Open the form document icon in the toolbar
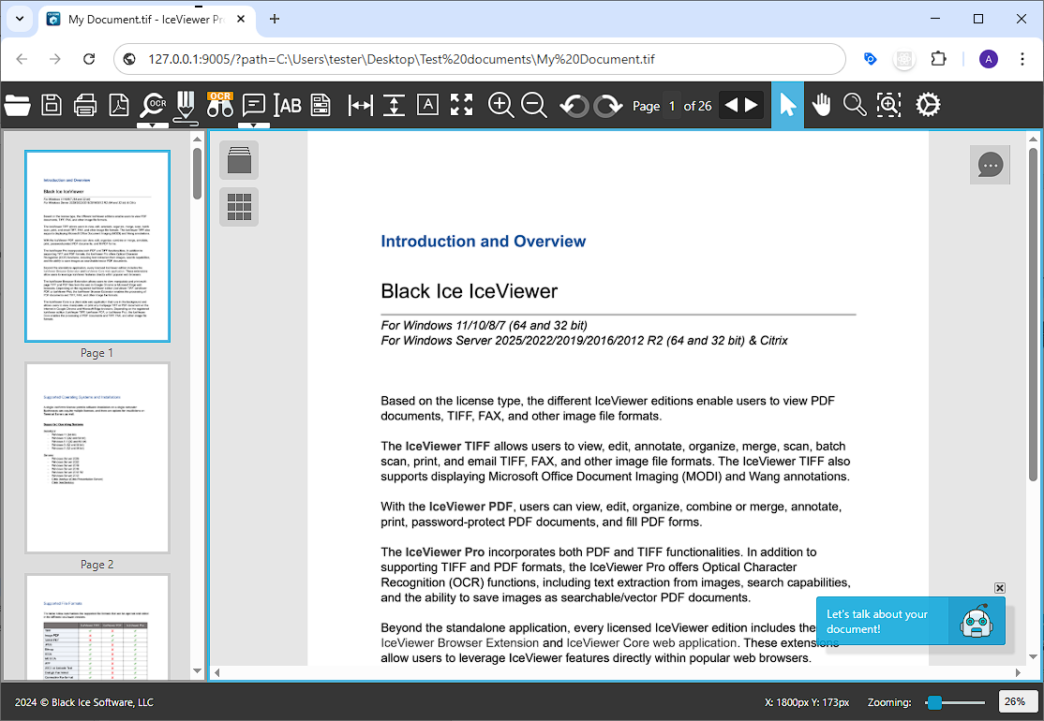Viewport: 1044px width, 721px height. point(321,105)
